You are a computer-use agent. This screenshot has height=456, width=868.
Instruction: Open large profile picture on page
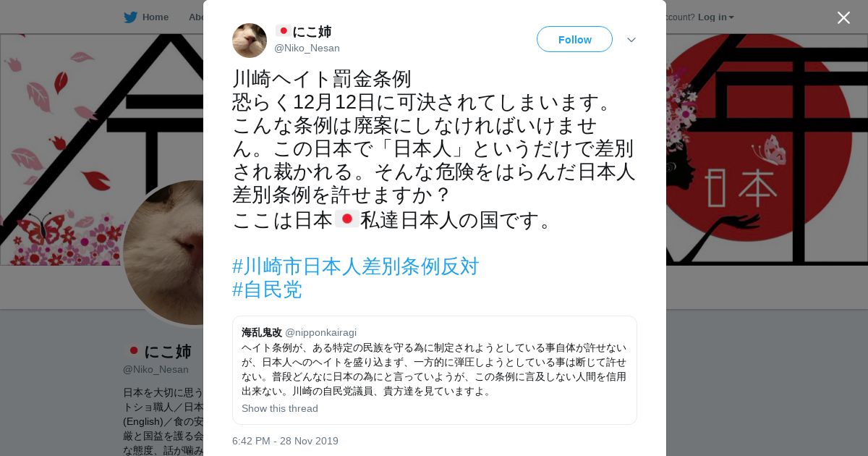pyautogui.click(x=163, y=253)
